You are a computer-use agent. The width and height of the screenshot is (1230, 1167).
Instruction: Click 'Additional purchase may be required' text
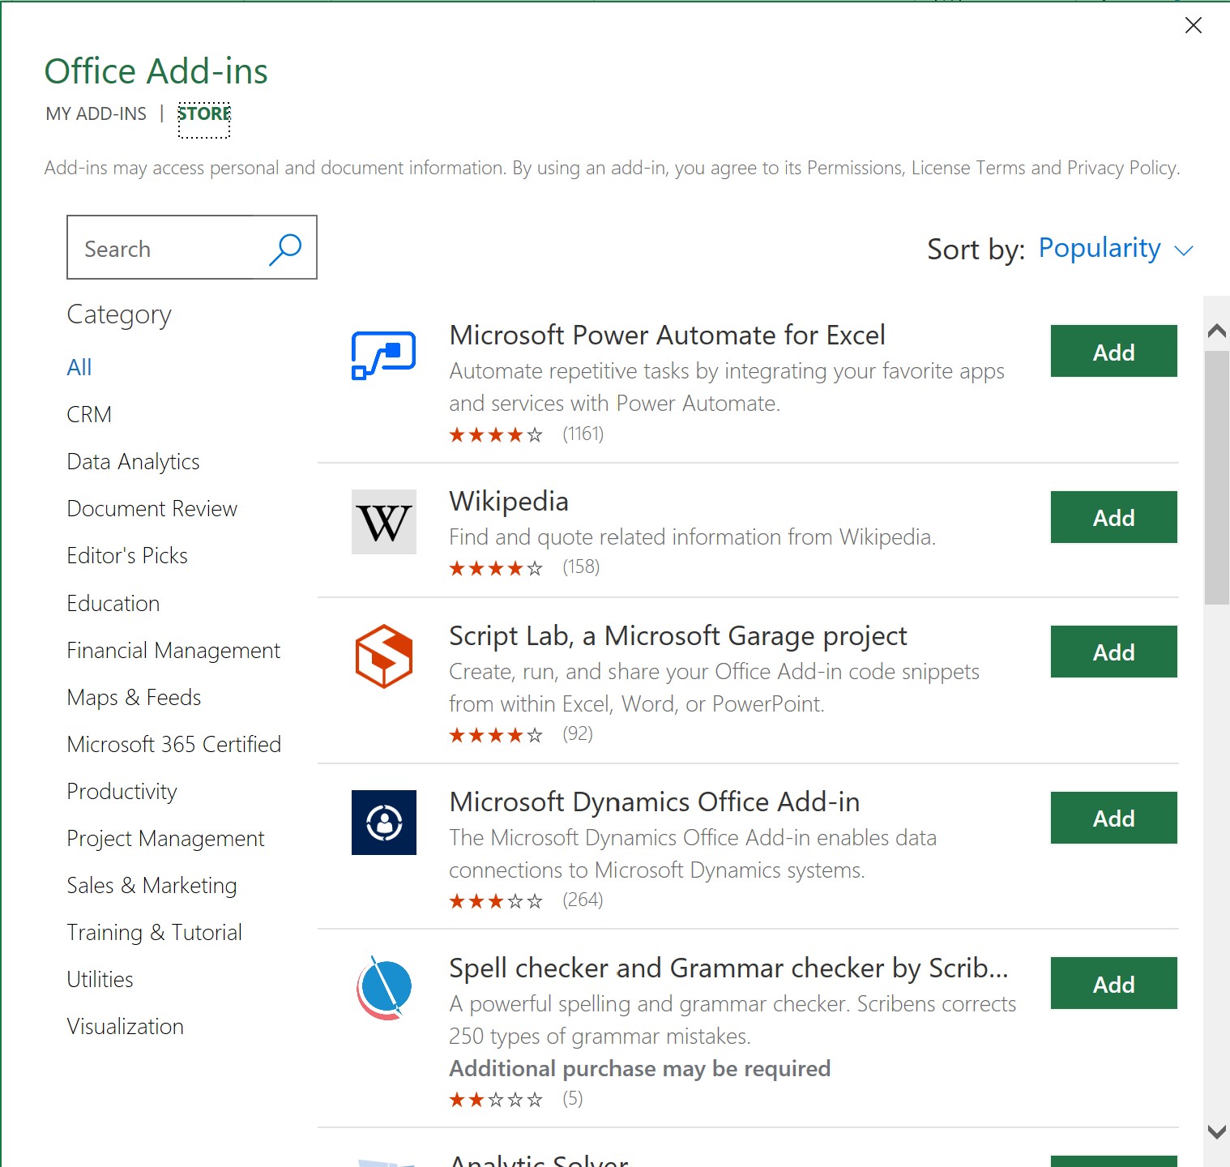640,1069
